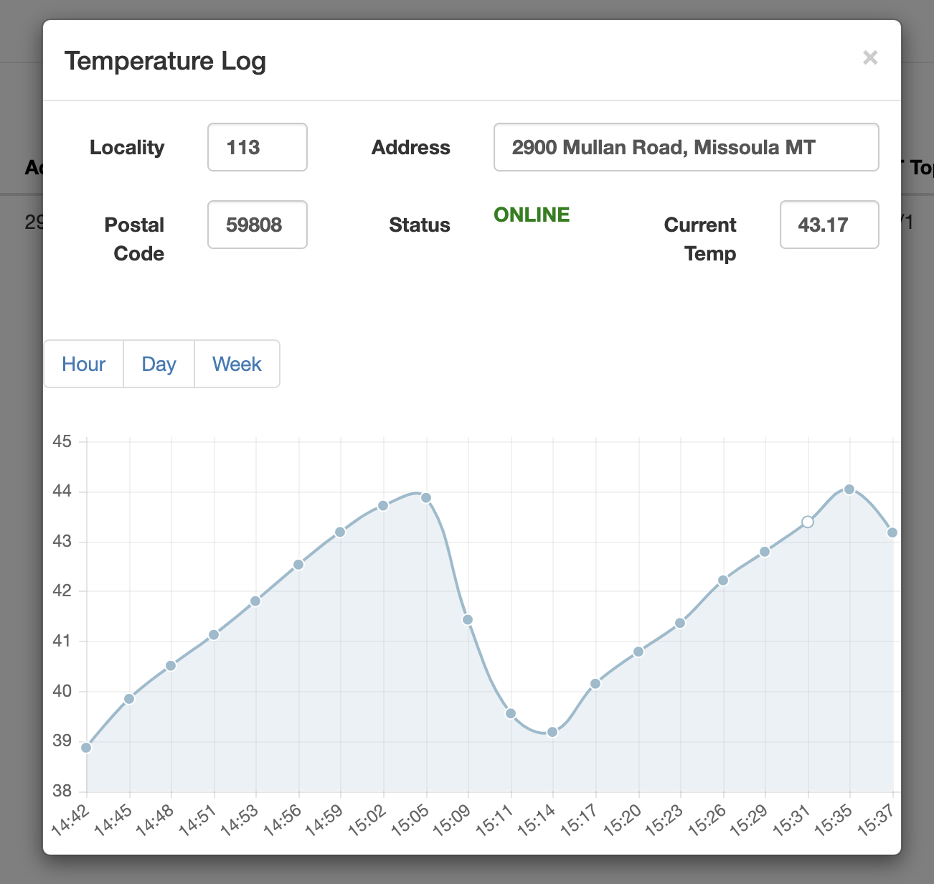Switch chart to Day view
This screenshot has height=884, width=934.
159,364
